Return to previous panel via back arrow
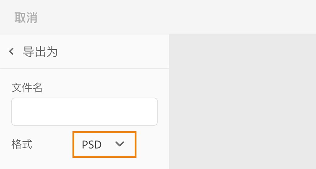This screenshot has width=316, height=169. coord(12,51)
